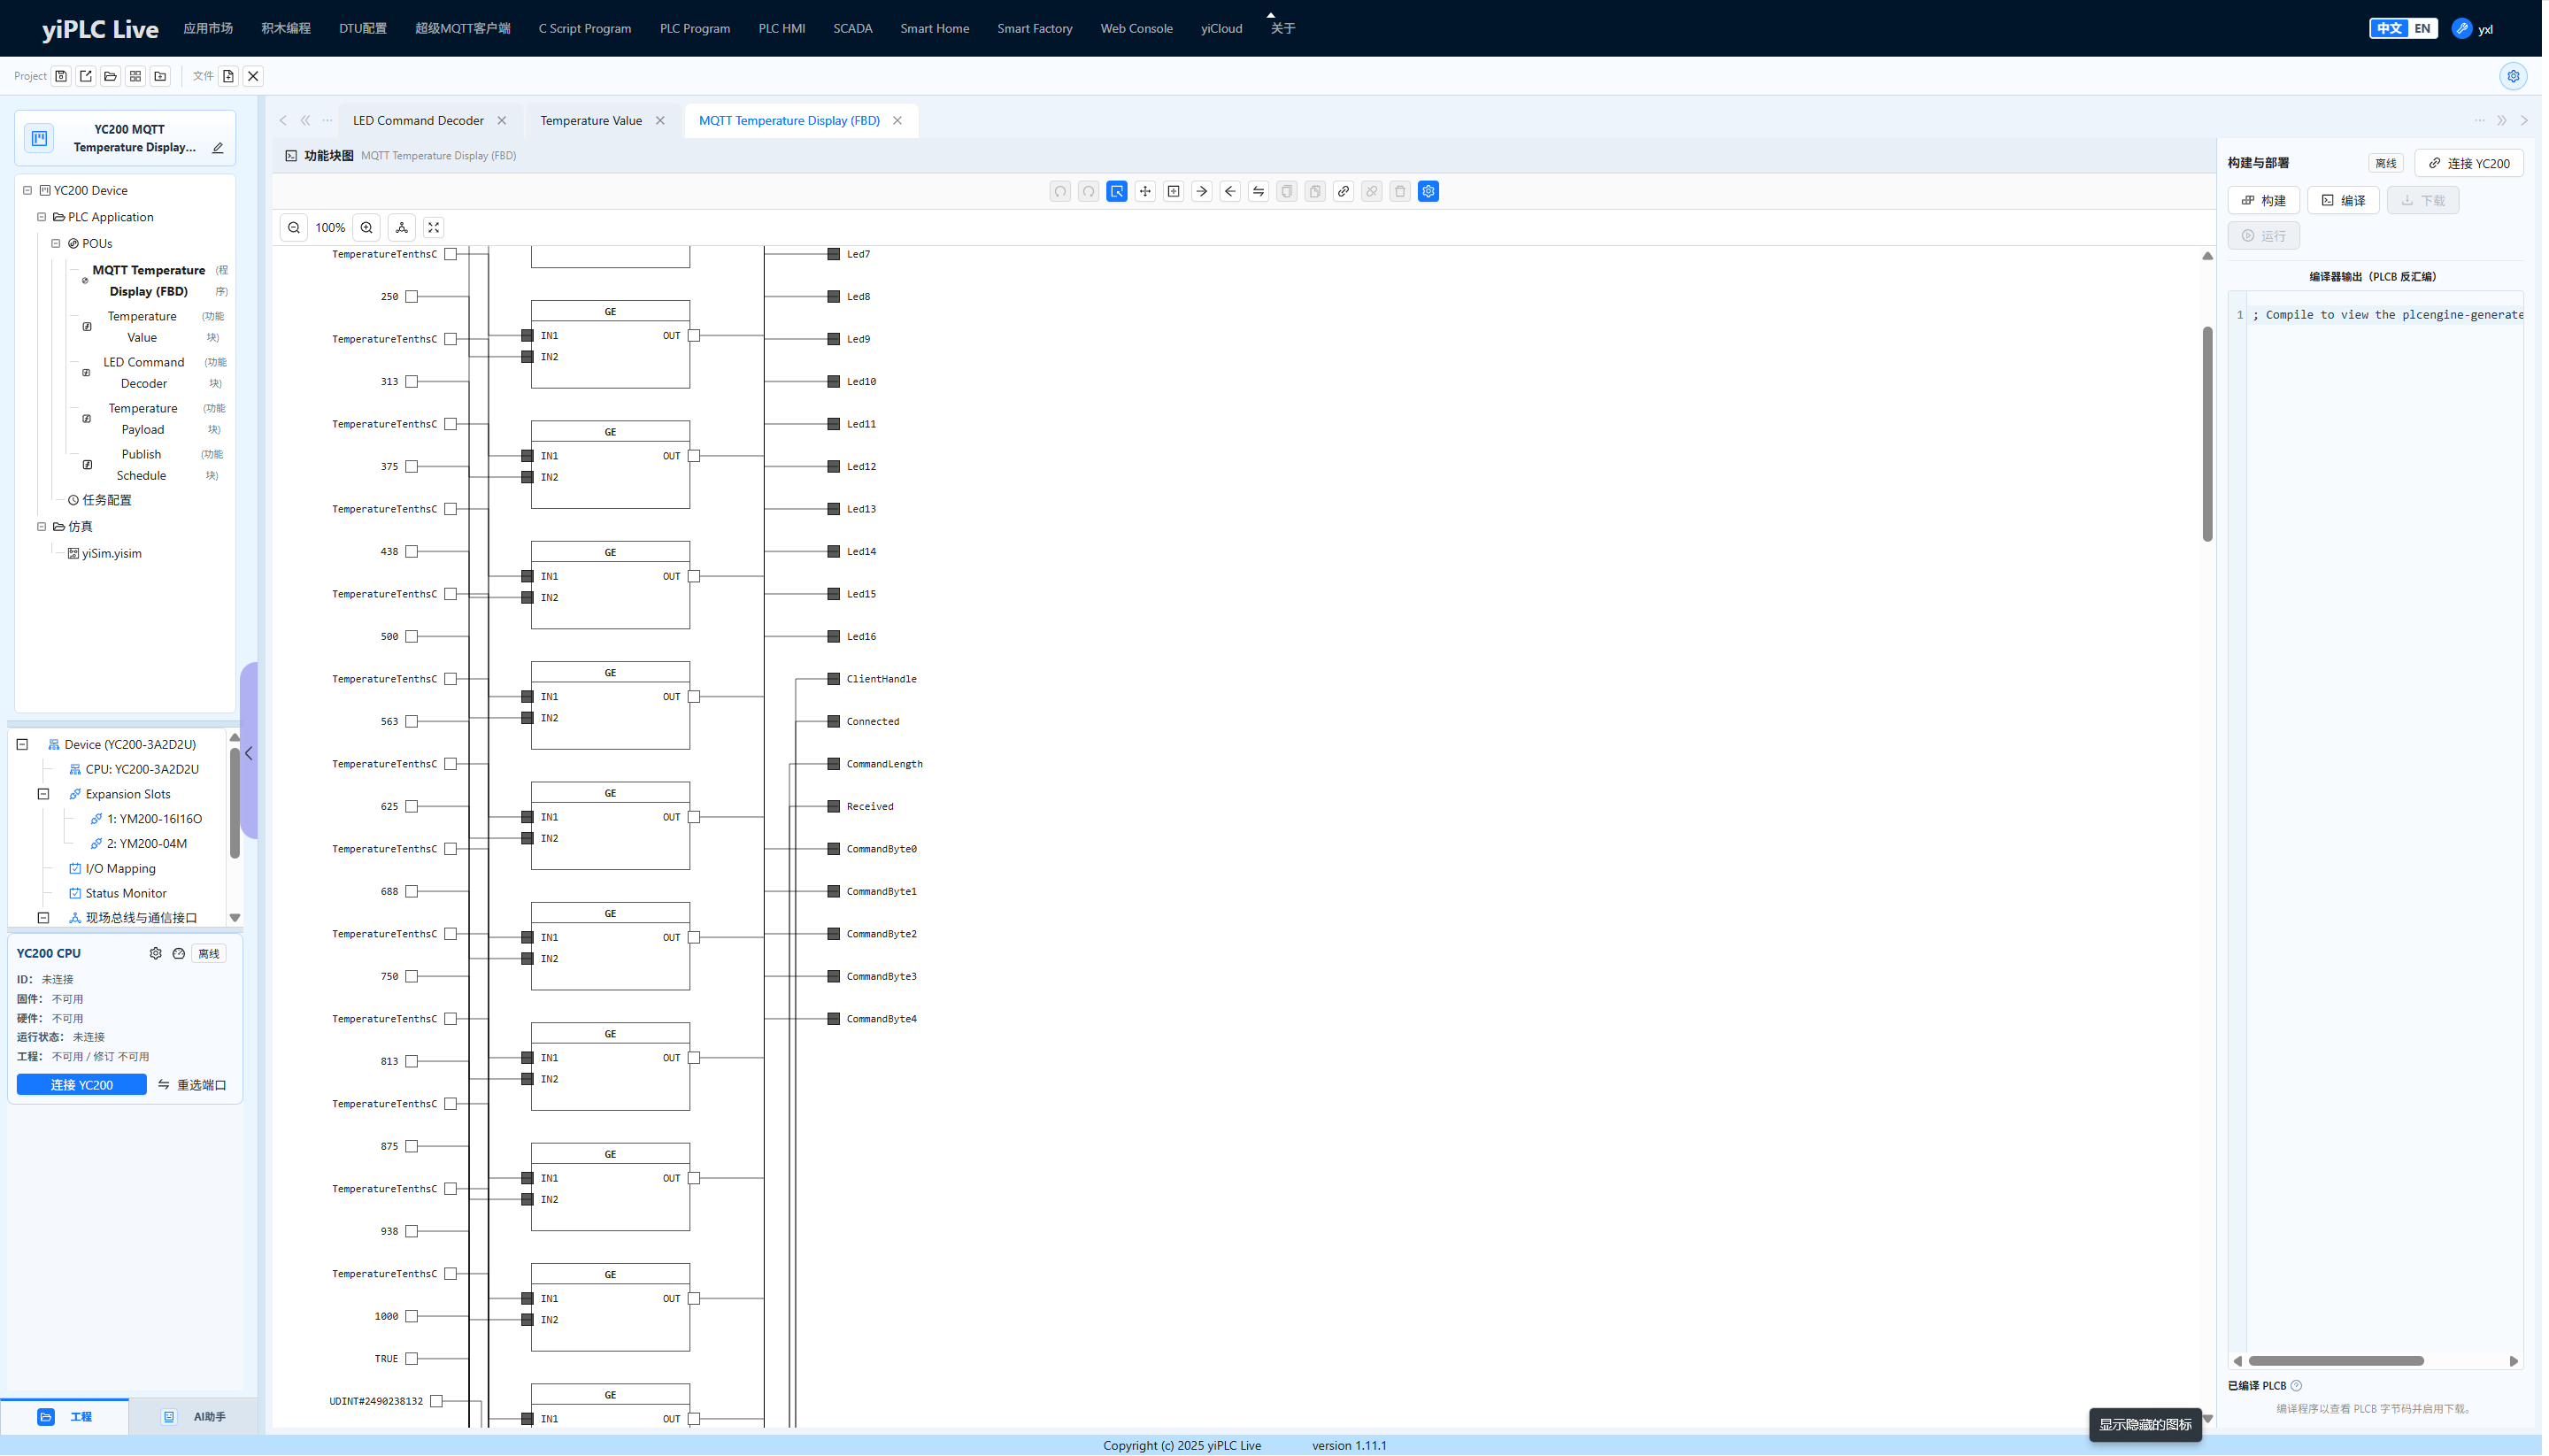2549x1456 pixels.
Task: Click the blue gear settings icon in the FBD toolbar
Action: click(x=1429, y=191)
